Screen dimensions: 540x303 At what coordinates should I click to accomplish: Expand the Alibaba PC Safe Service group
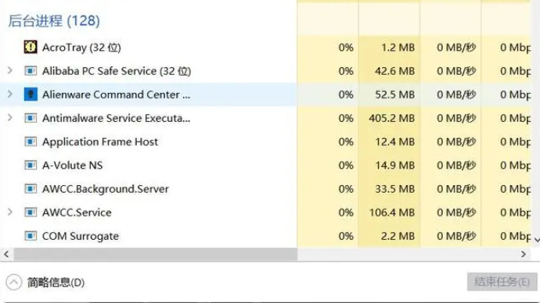click(10, 70)
